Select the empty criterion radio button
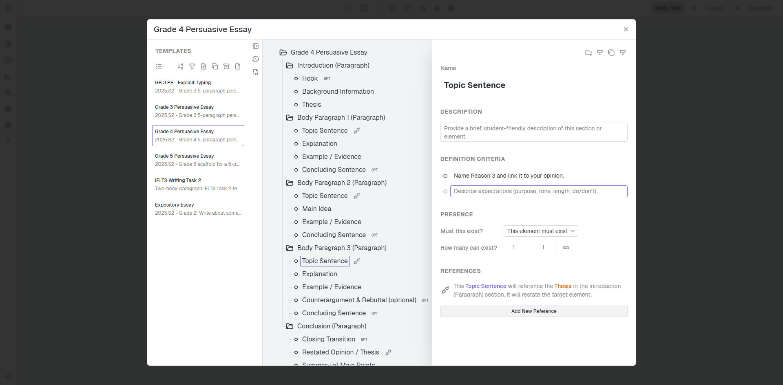The width and height of the screenshot is (783, 385). click(x=445, y=191)
